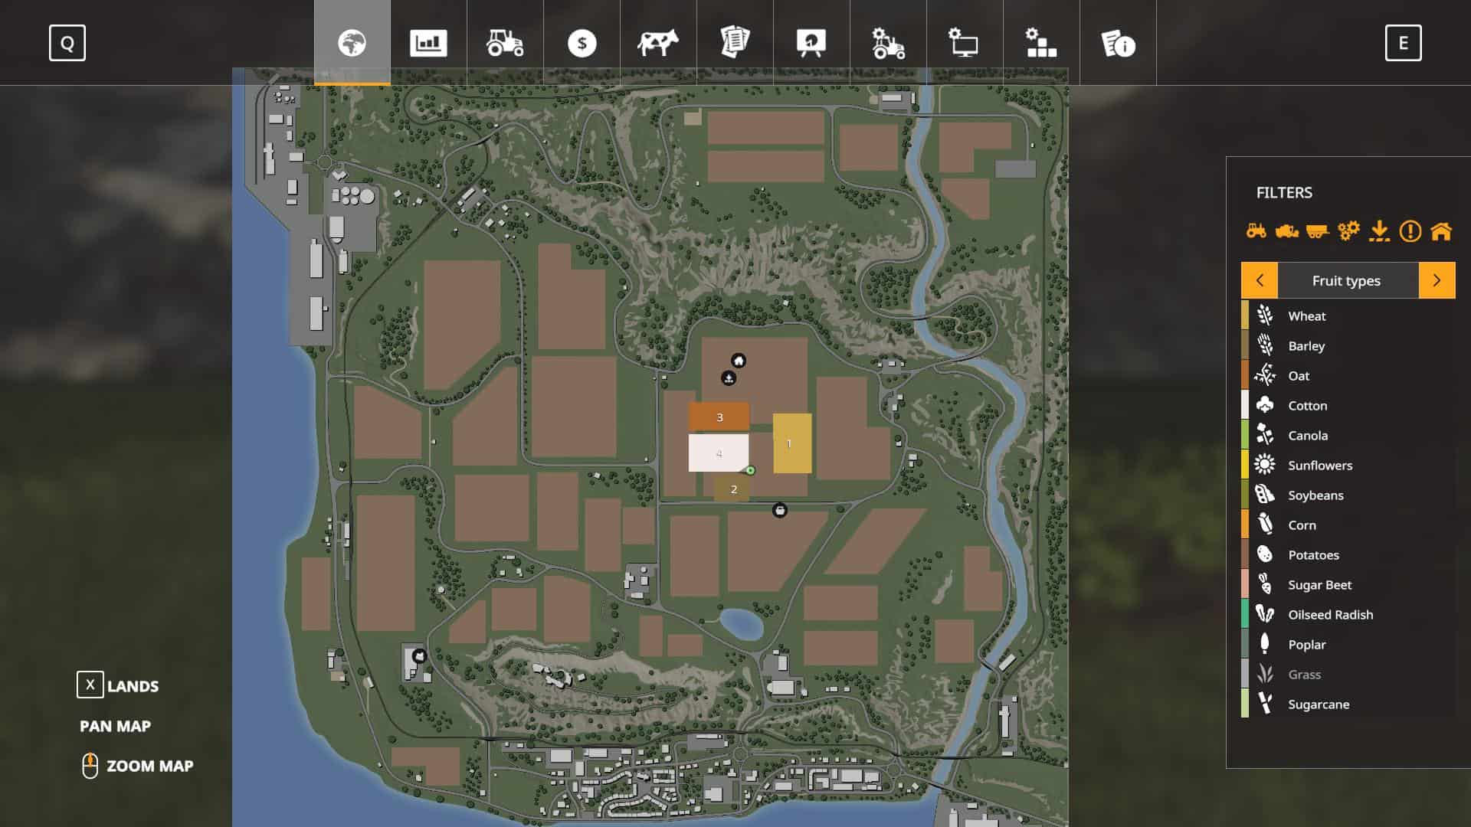The height and width of the screenshot is (827, 1471).
Task: Select white field 4 on the map
Action: (x=718, y=453)
